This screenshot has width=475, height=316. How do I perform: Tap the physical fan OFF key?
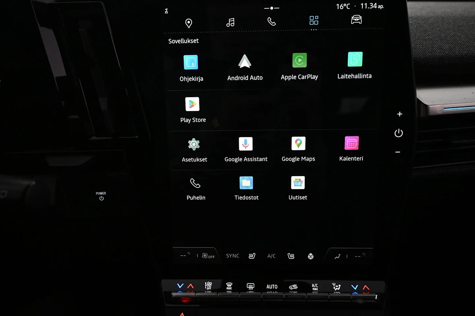coord(208,285)
